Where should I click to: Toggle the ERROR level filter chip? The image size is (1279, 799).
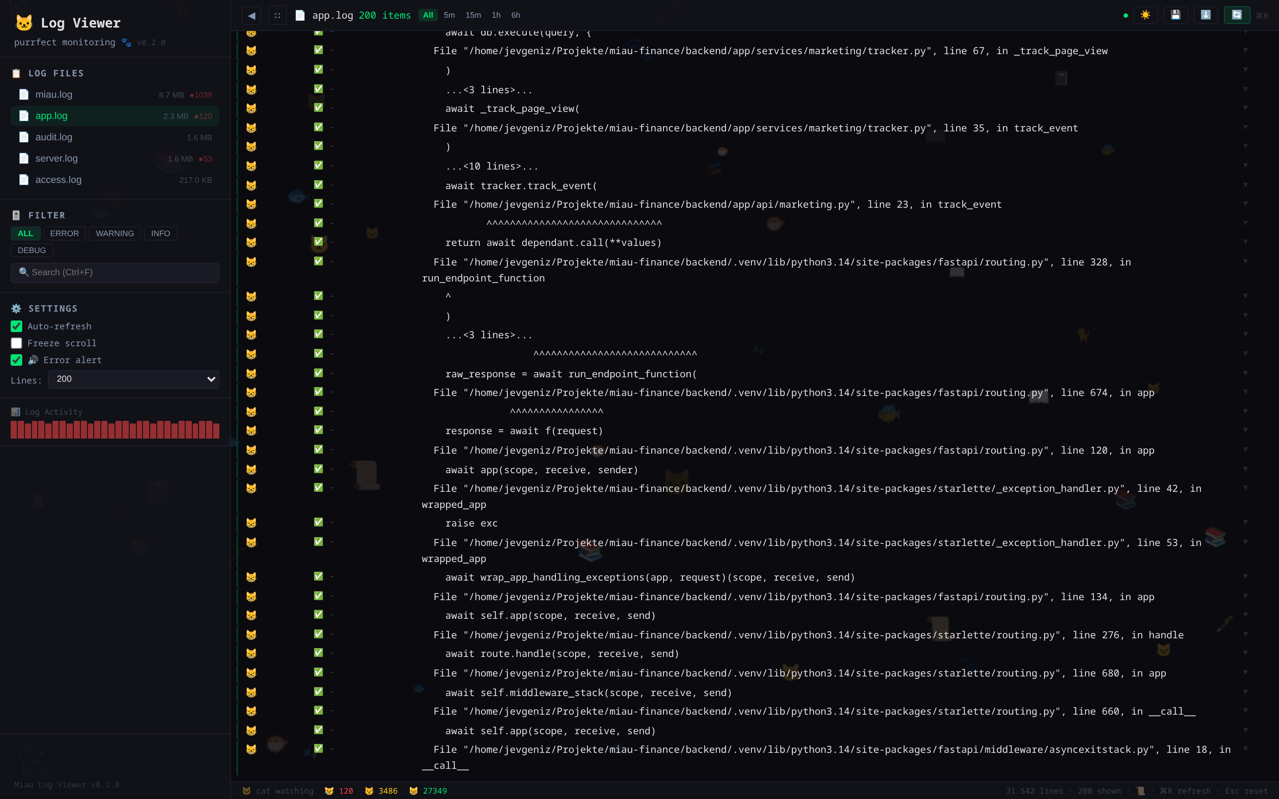tap(64, 233)
